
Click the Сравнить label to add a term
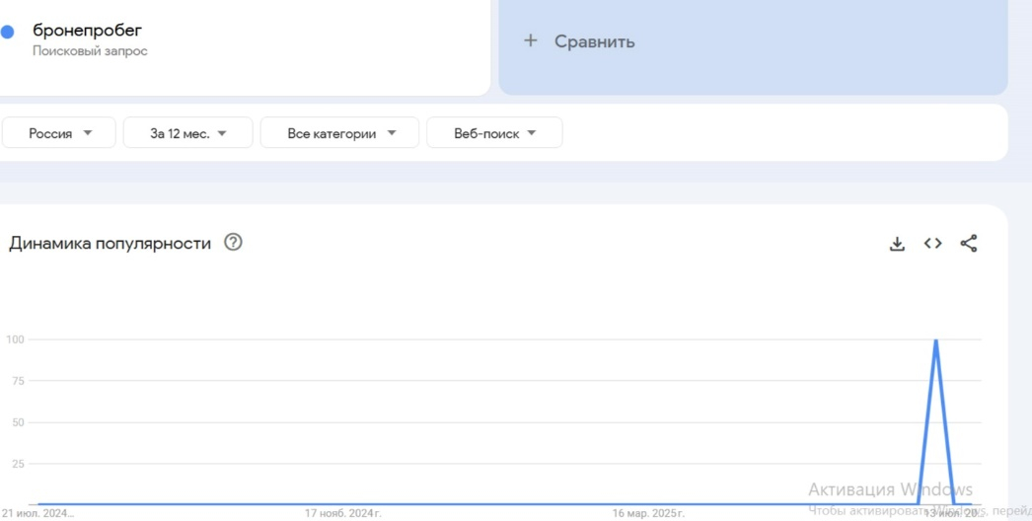(594, 41)
